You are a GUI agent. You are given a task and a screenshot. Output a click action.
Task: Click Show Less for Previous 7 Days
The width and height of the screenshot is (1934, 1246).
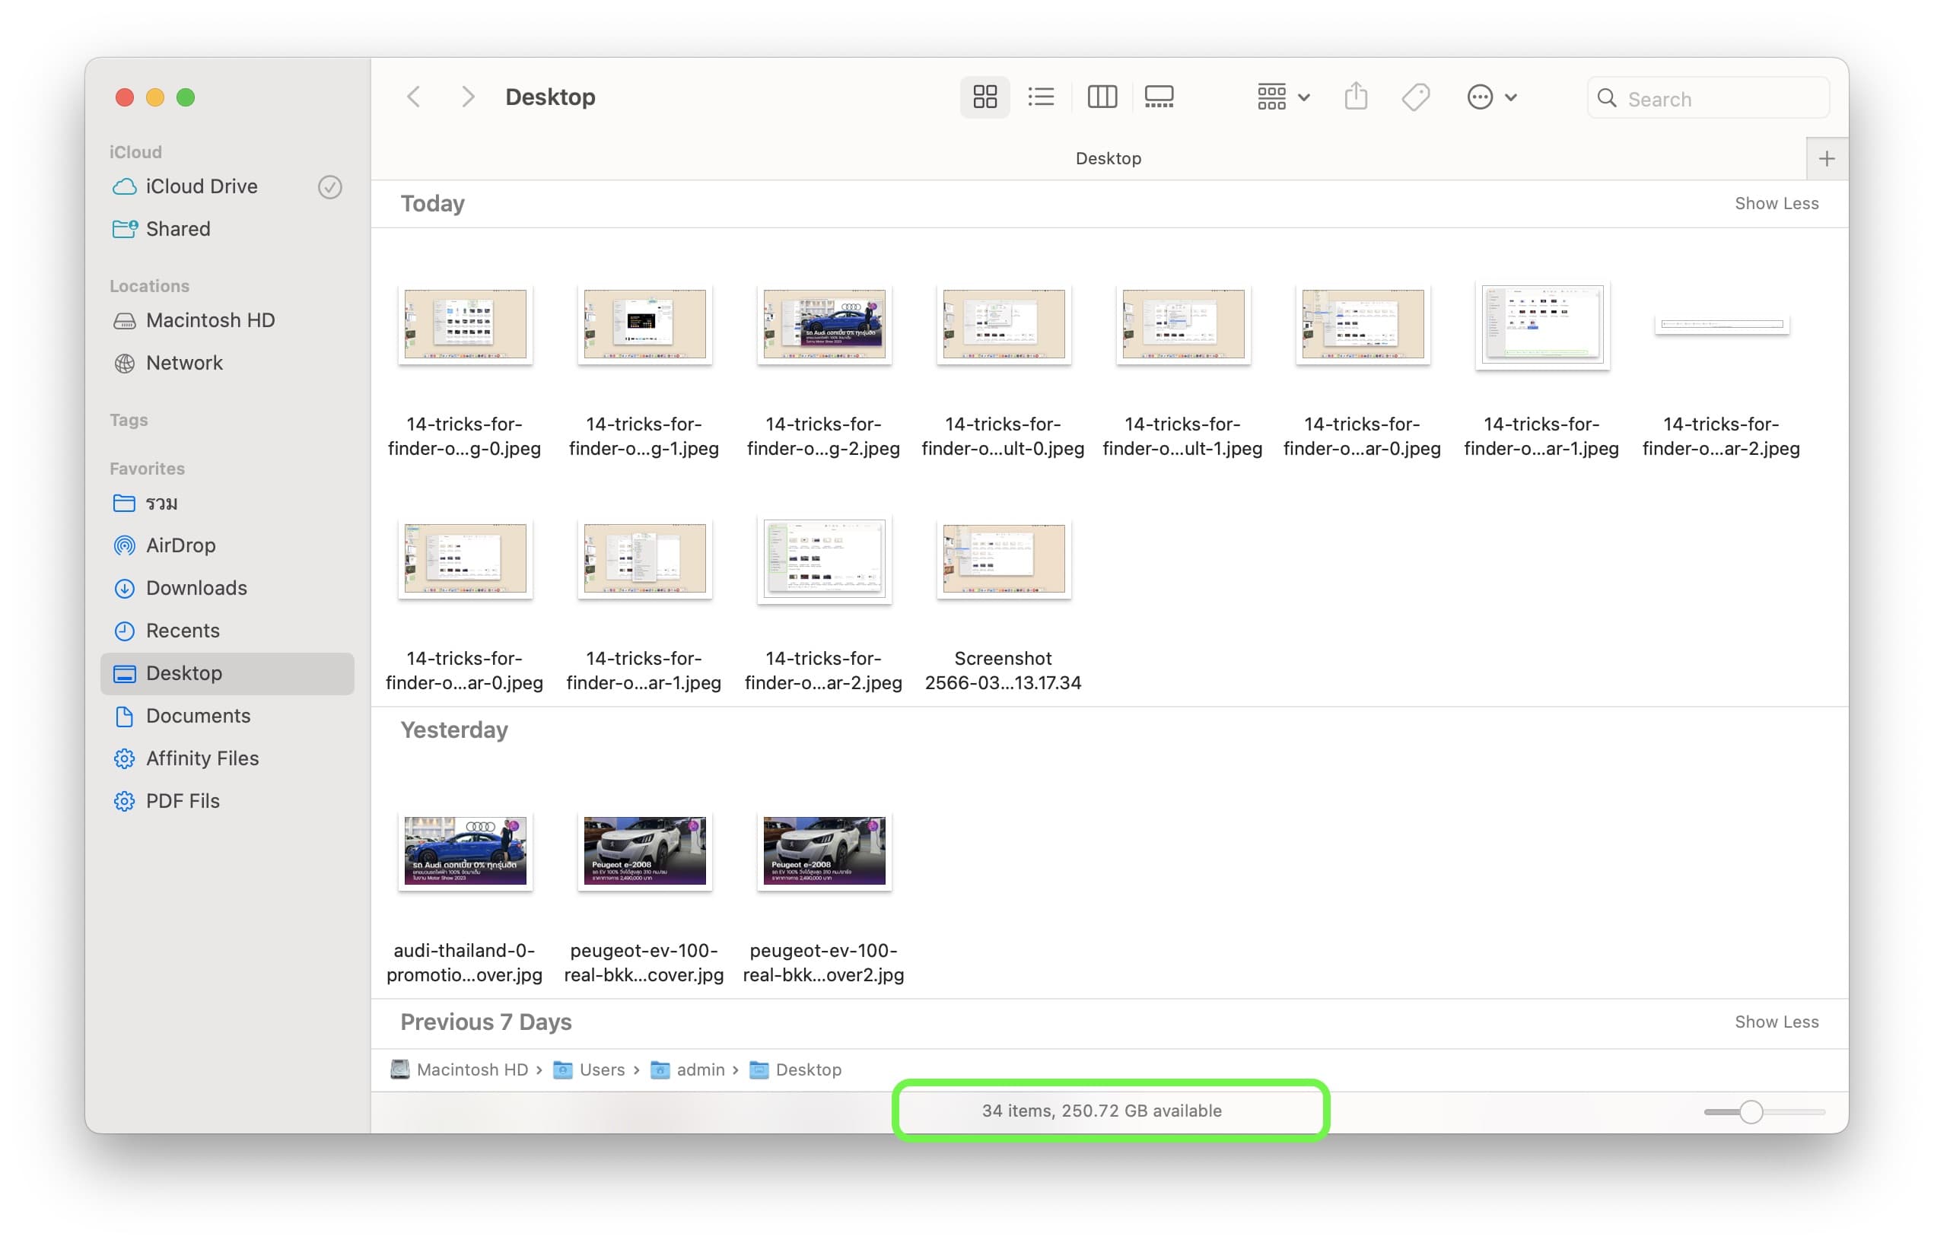(1776, 1022)
